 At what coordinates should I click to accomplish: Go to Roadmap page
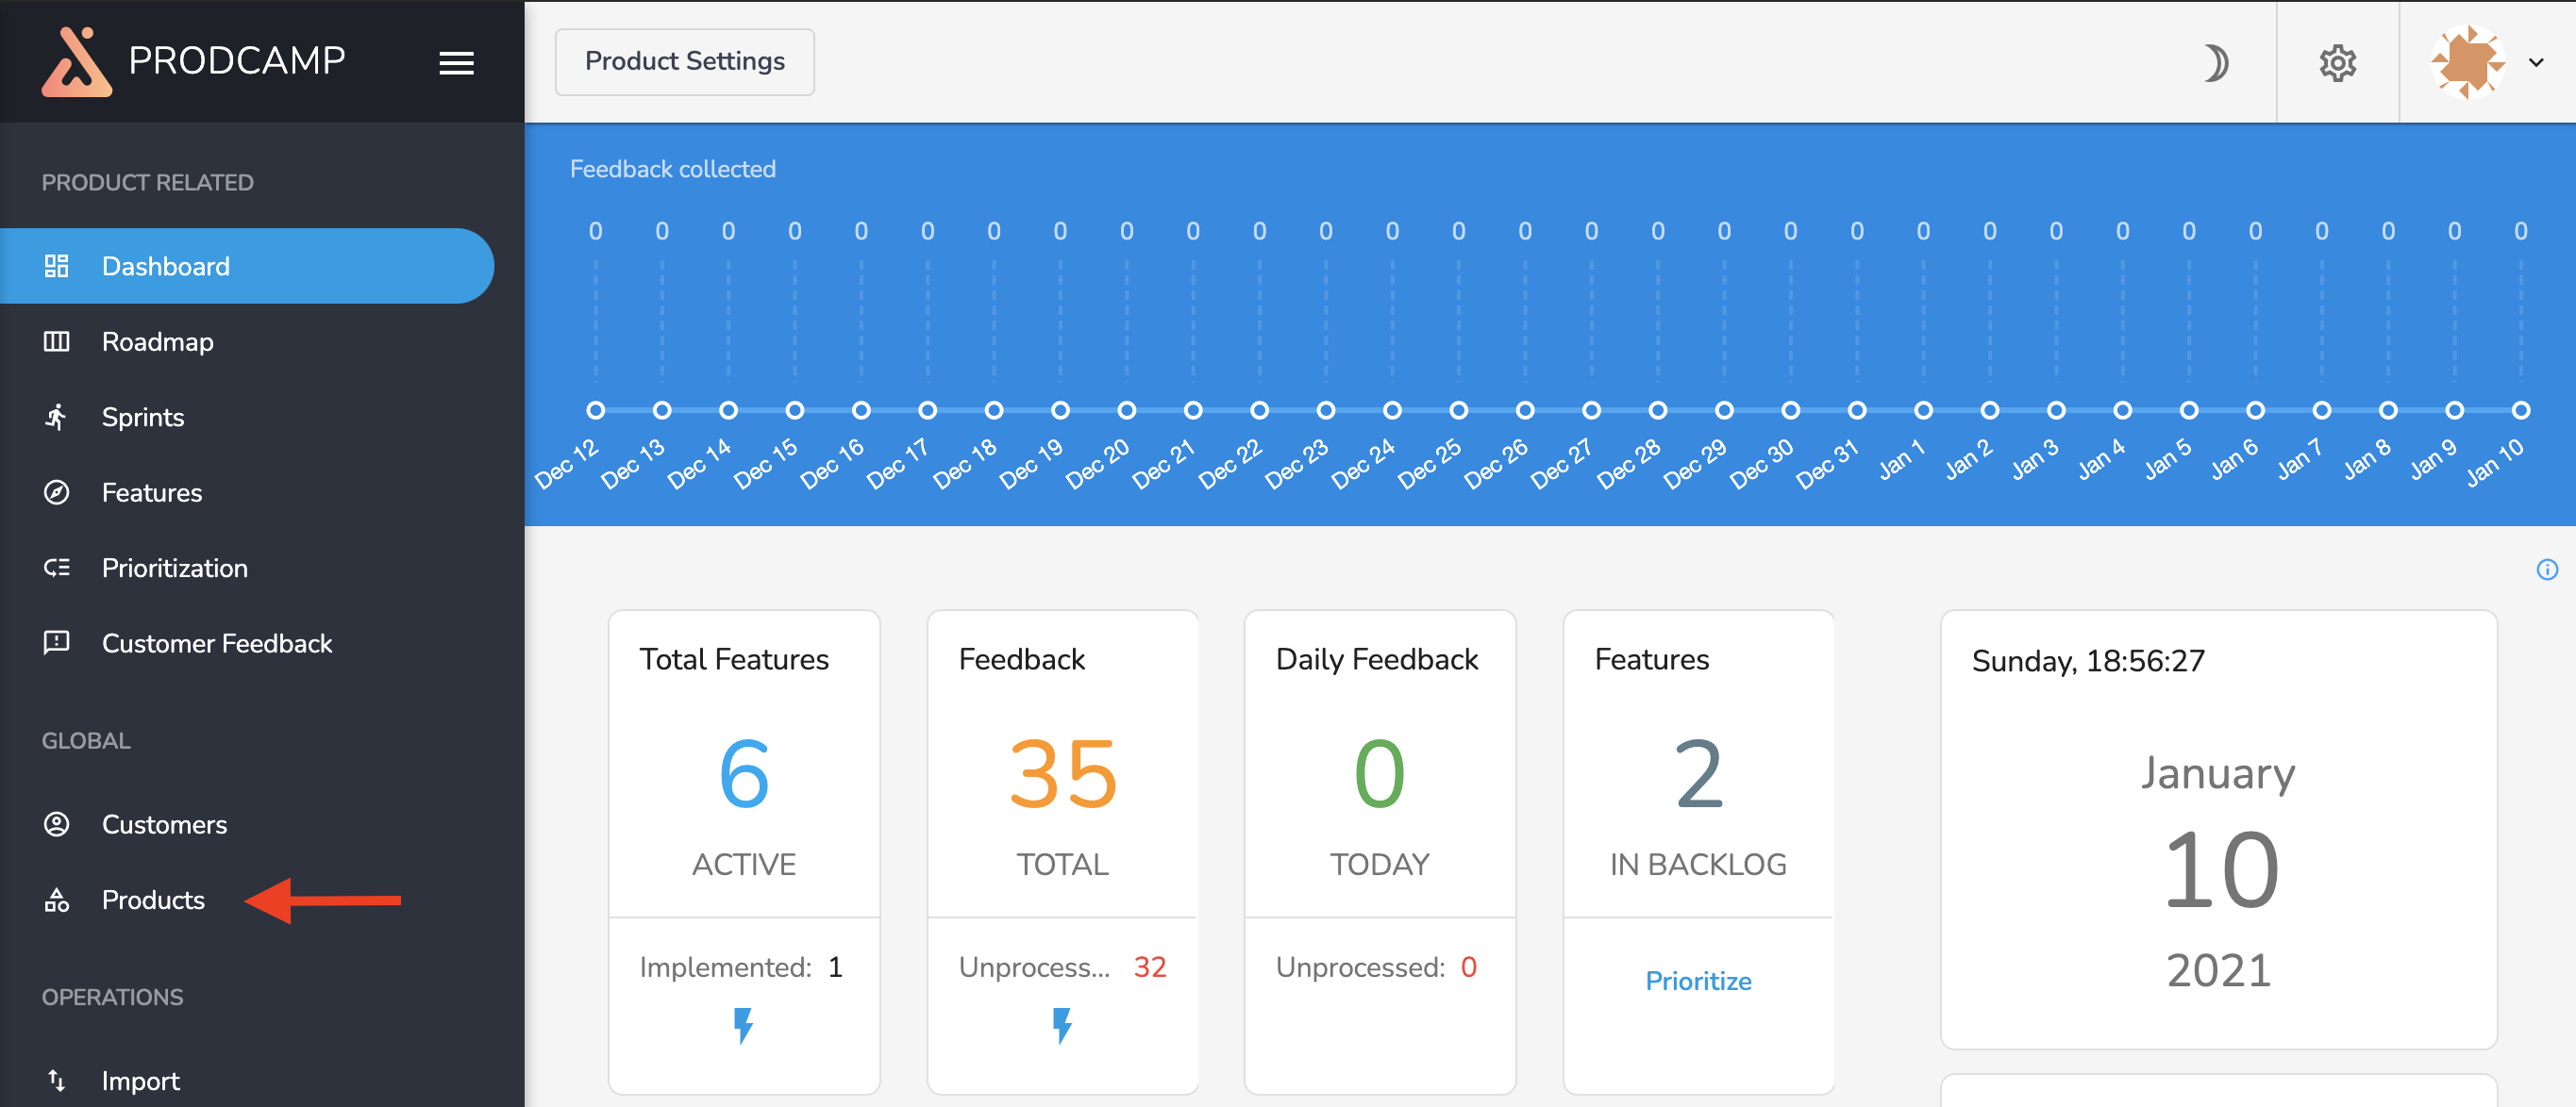pyautogui.click(x=158, y=341)
